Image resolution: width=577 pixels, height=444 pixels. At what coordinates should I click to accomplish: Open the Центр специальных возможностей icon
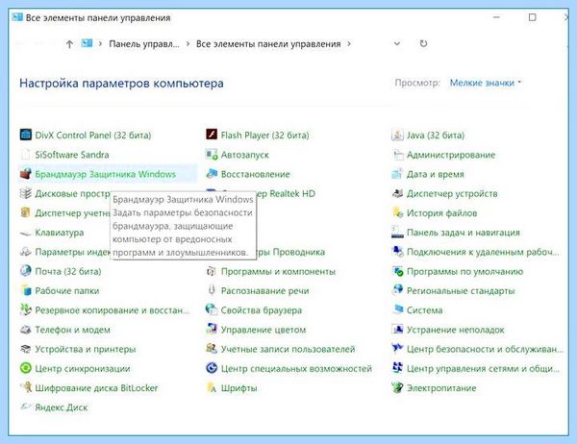pos(212,368)
